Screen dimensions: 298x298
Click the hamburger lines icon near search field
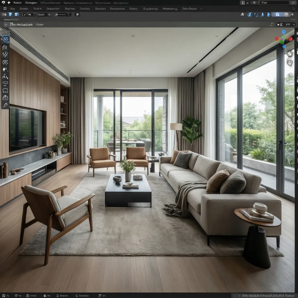click(x=247, y=3)
